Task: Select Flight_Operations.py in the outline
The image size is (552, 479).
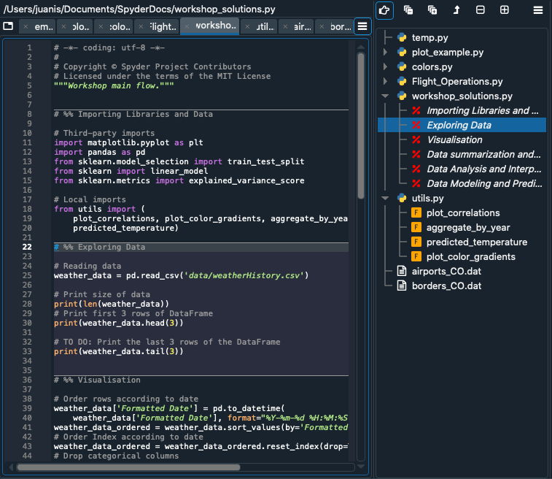Action: tap(457, 82)
